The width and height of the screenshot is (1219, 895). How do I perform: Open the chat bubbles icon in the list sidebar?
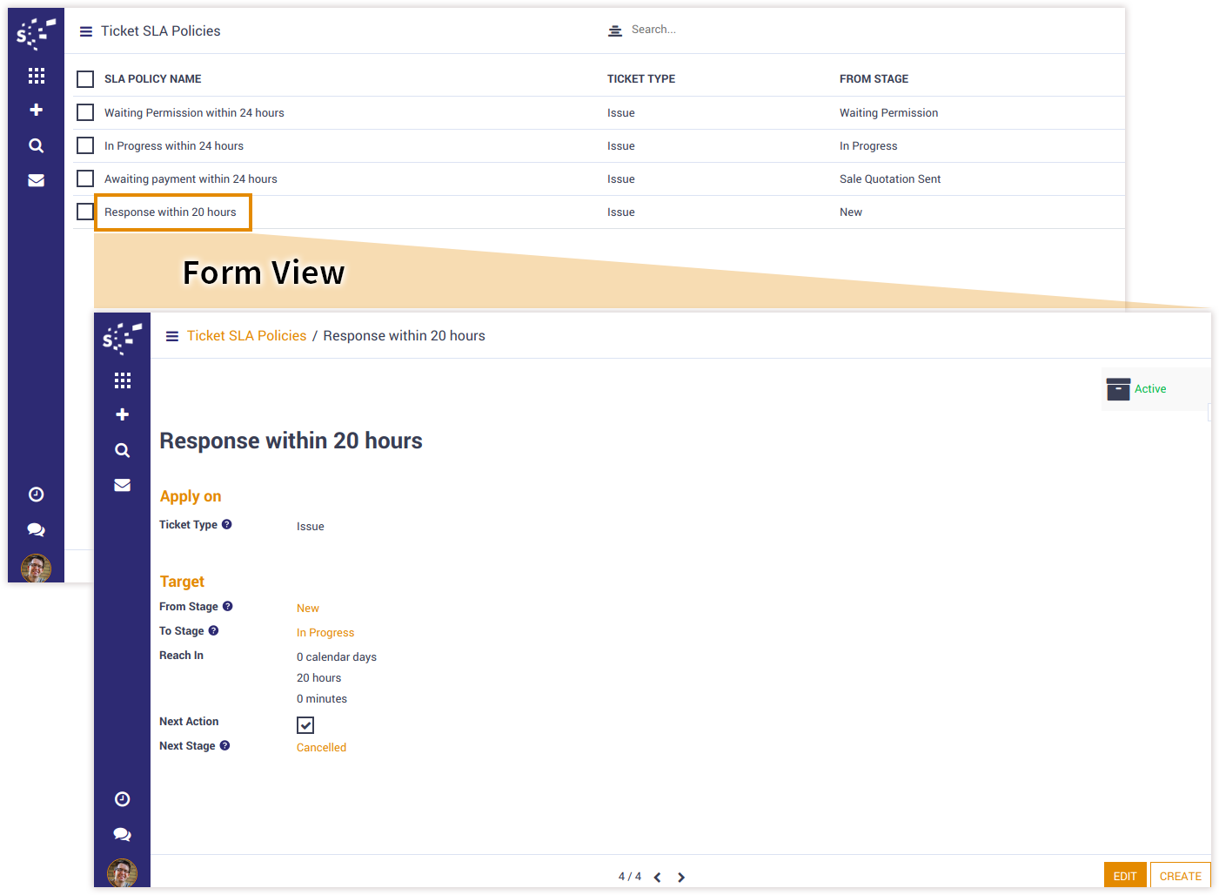tap(36, 529)
